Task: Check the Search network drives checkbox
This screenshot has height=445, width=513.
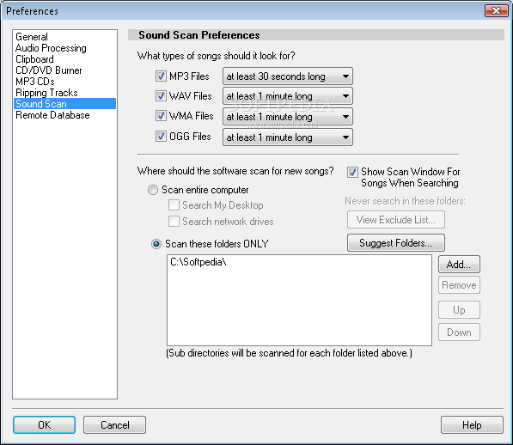Action: coord(174,222)
